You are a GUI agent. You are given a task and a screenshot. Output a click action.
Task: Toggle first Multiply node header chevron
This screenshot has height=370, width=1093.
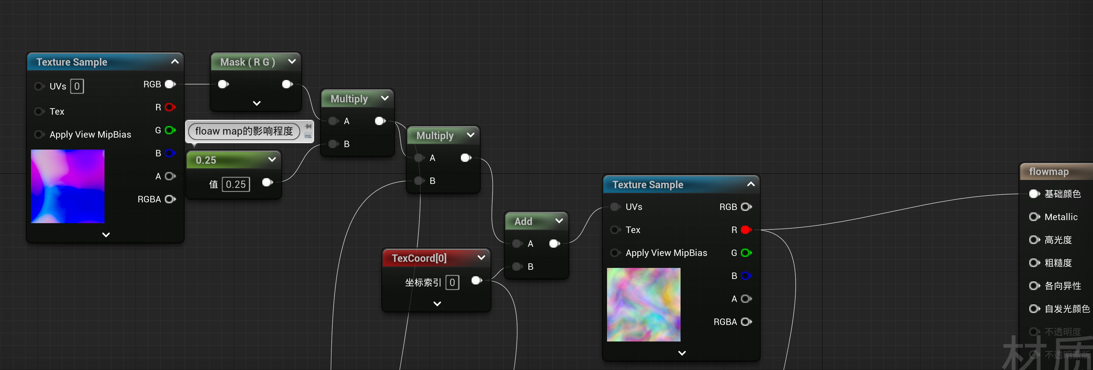385,98
